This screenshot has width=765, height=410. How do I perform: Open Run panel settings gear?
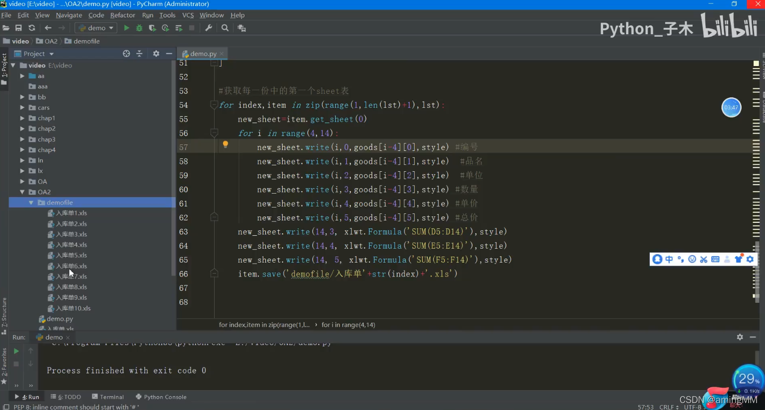[x=740, y=337]
